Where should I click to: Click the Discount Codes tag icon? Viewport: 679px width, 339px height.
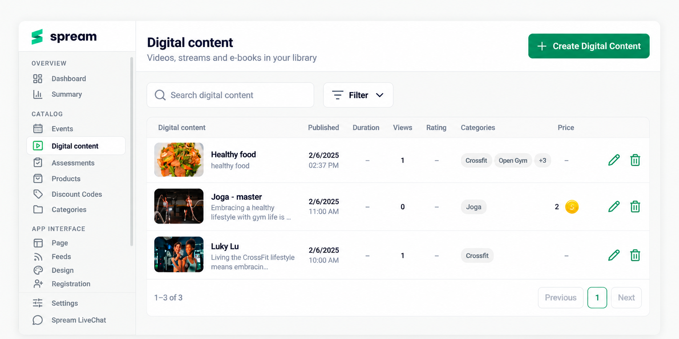38,194
